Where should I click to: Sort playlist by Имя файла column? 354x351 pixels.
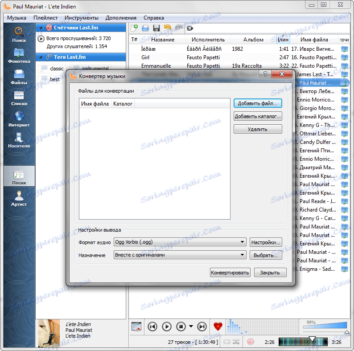[x=314, y=40]
